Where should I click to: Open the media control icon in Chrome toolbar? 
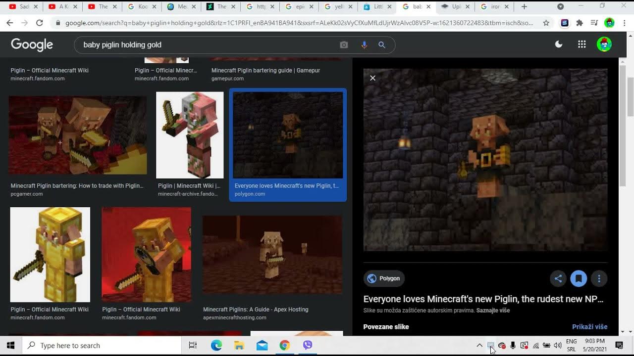pyautogui.click(x=595, y=23)
